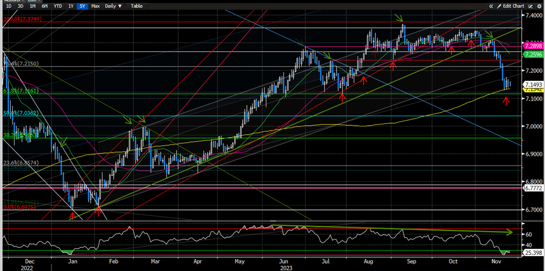This screenshot has width=545, height=271.
Task: Click the green 7.2596 price tag
Action: pos(533,54)
